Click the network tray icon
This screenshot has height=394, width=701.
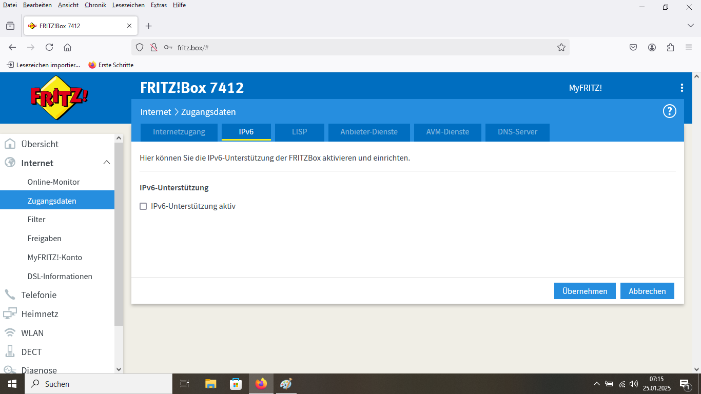(x=622, y=384)
